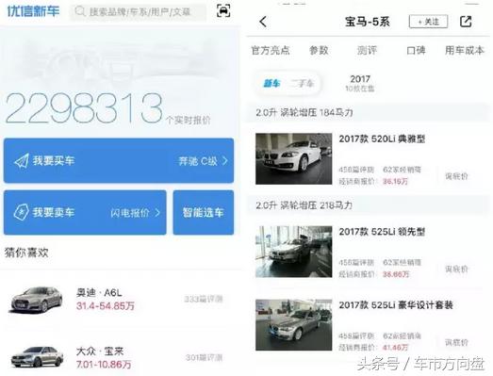
Task: Click the 奥迪 · A6L name
Action: pos(99,293)
